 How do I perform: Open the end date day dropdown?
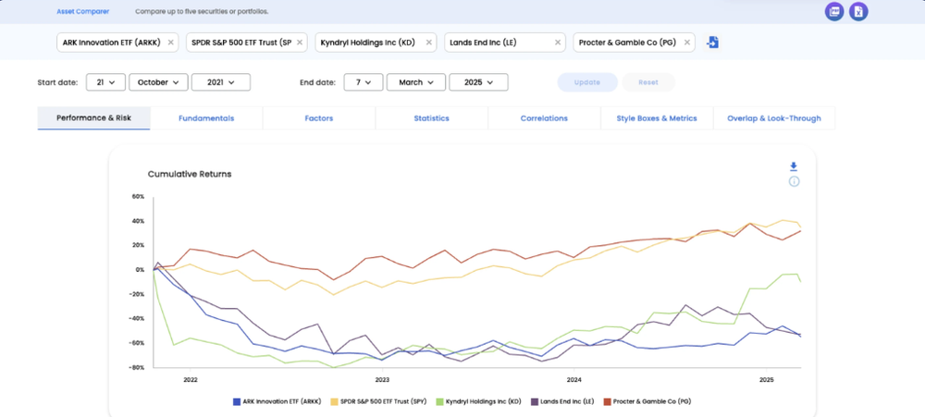point(364,82)
